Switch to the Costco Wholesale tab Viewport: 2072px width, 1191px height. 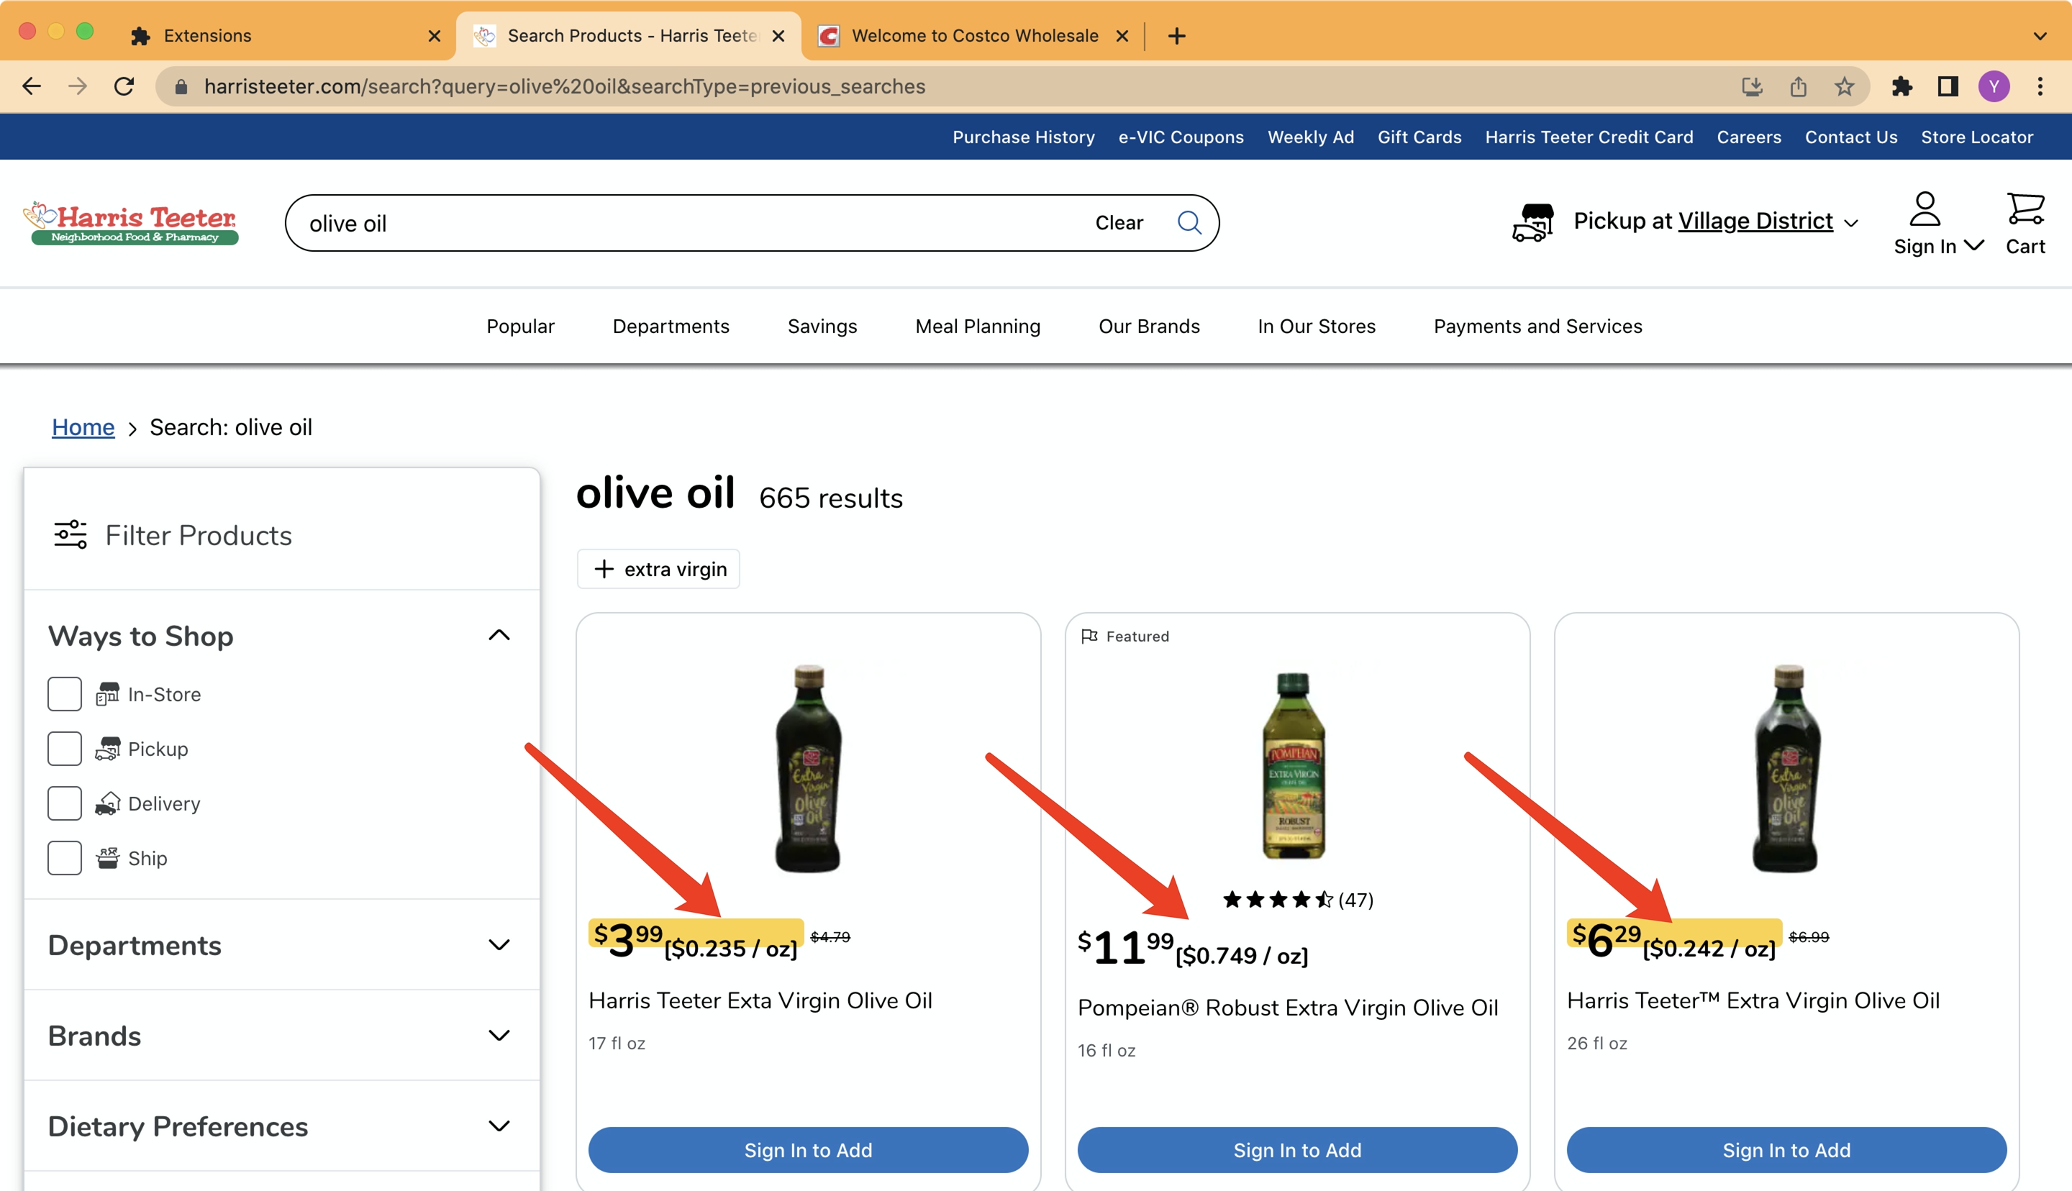(x=973, y=36)
